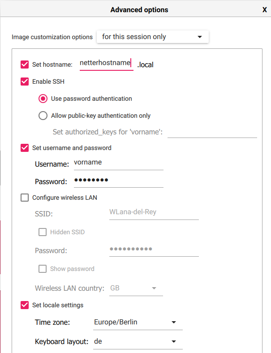Open Wireless LAN country dropdown

(136, 288)
